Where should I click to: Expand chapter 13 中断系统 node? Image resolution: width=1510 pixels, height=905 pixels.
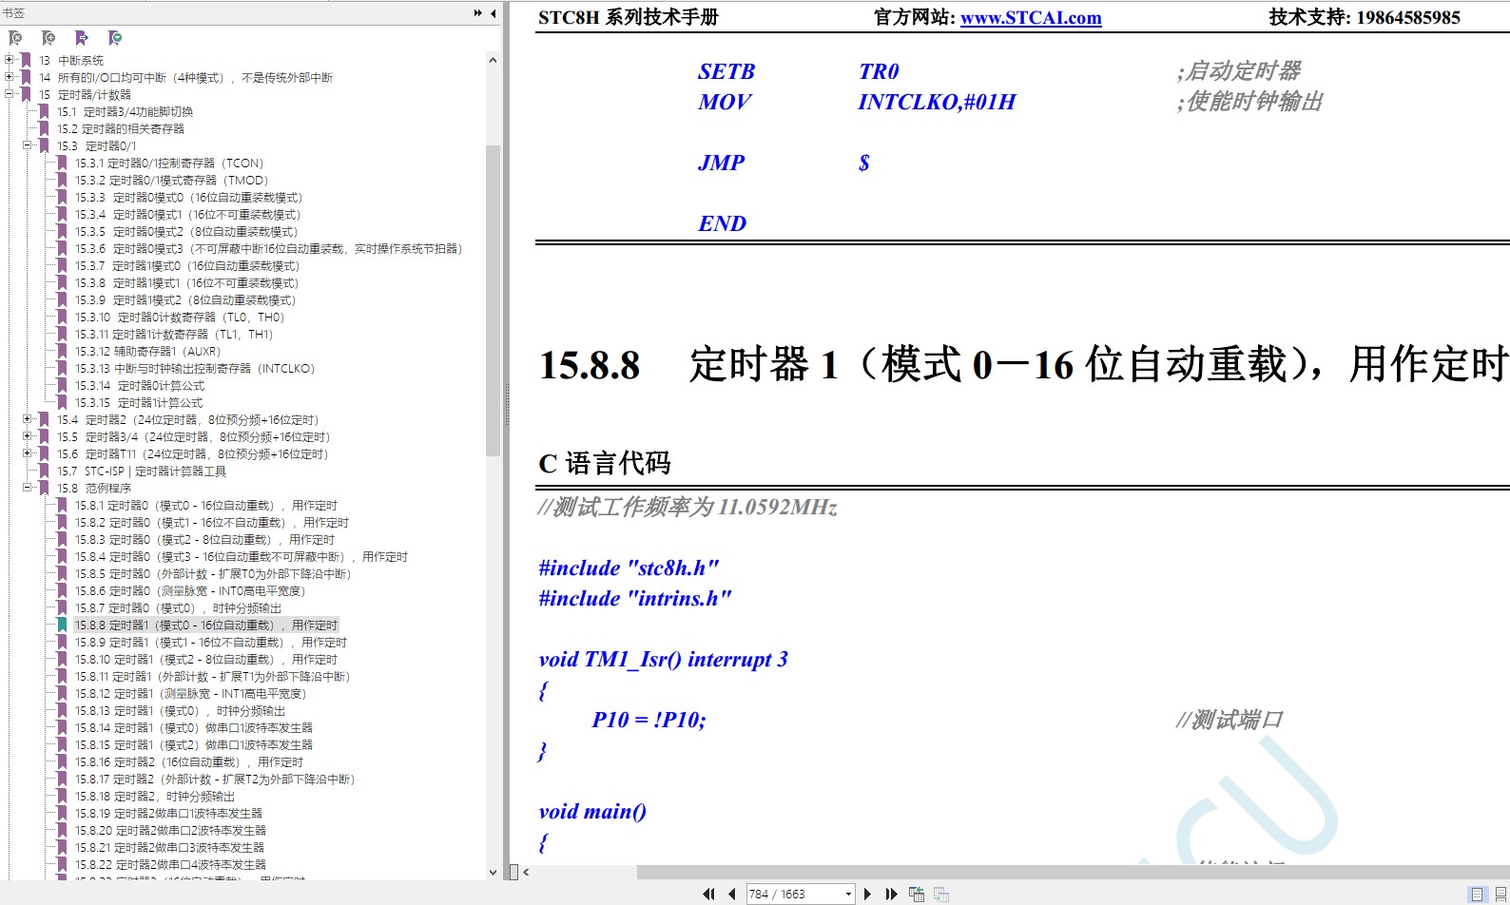[x=10, y=60]
